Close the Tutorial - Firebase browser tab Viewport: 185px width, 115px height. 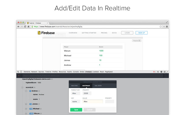click(47, 23)
